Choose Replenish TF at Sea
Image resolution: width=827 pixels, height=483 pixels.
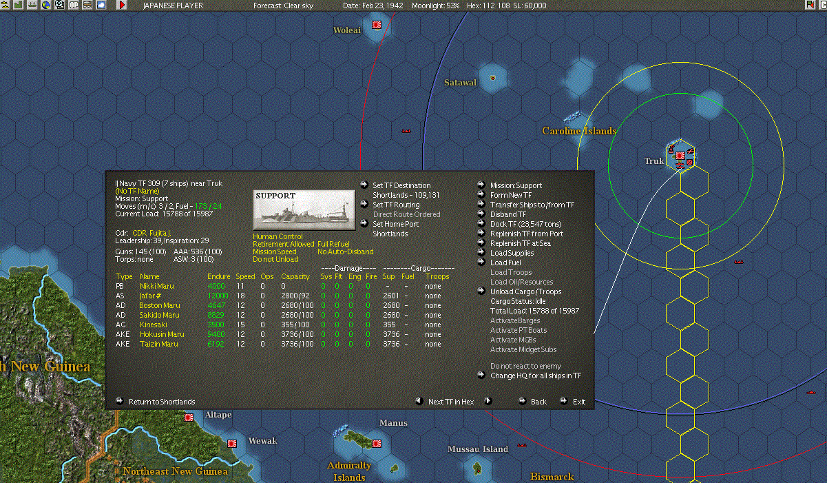521,243
